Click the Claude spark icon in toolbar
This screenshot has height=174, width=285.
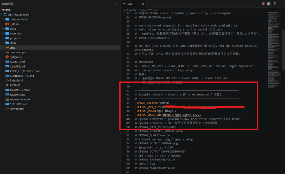click(263, 4)
